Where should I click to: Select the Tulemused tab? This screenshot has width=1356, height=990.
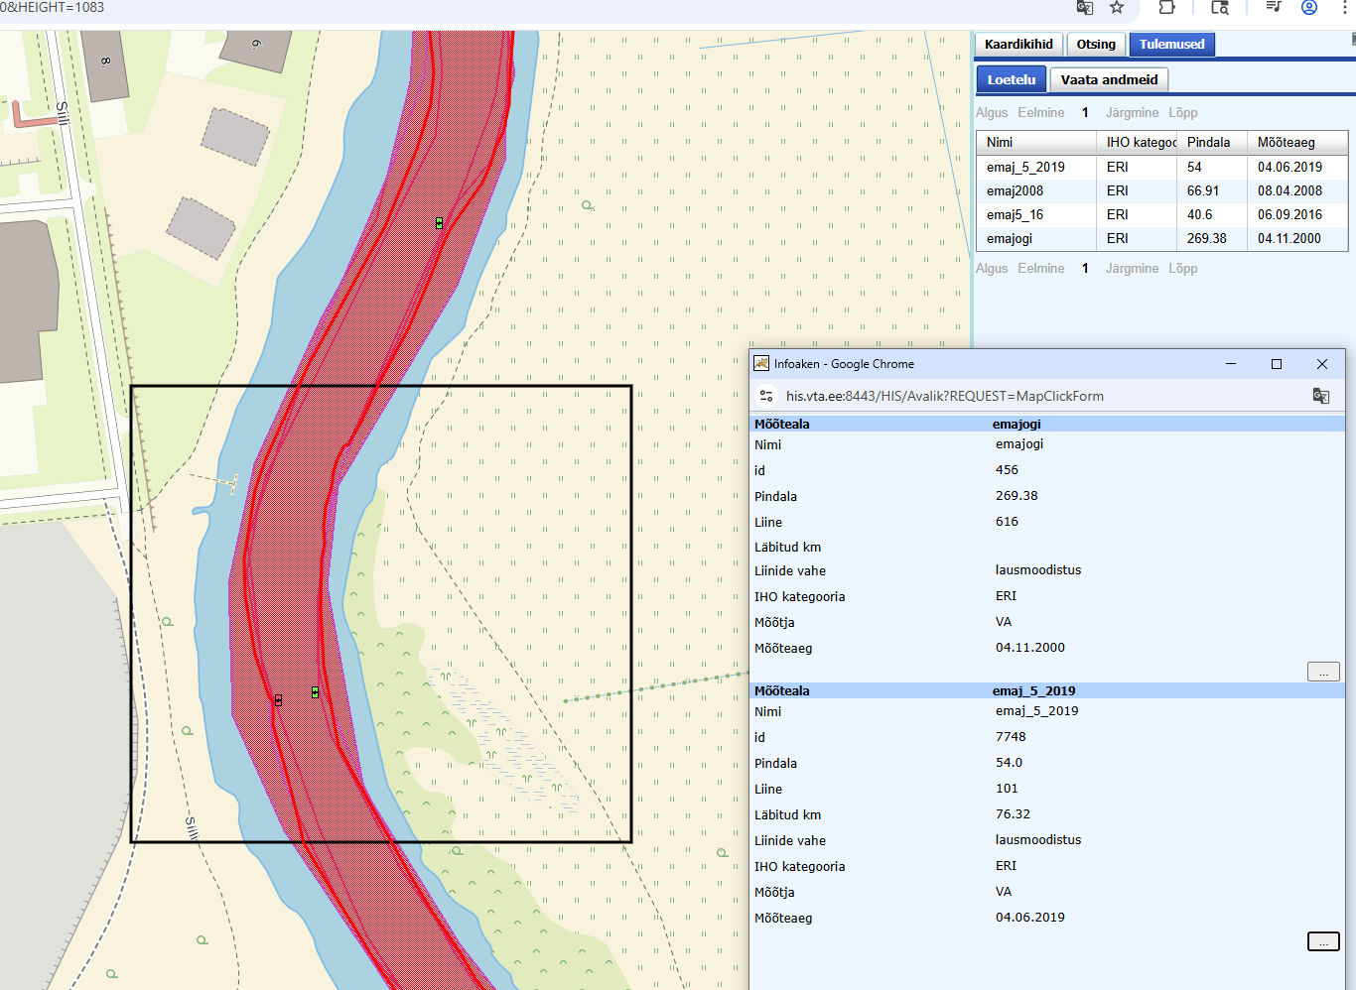pyautogui.click(x=1171, y=45)
